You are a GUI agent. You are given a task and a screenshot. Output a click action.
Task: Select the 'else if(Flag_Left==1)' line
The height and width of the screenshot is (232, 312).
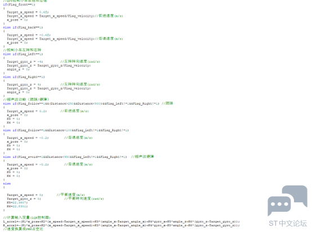23,54
